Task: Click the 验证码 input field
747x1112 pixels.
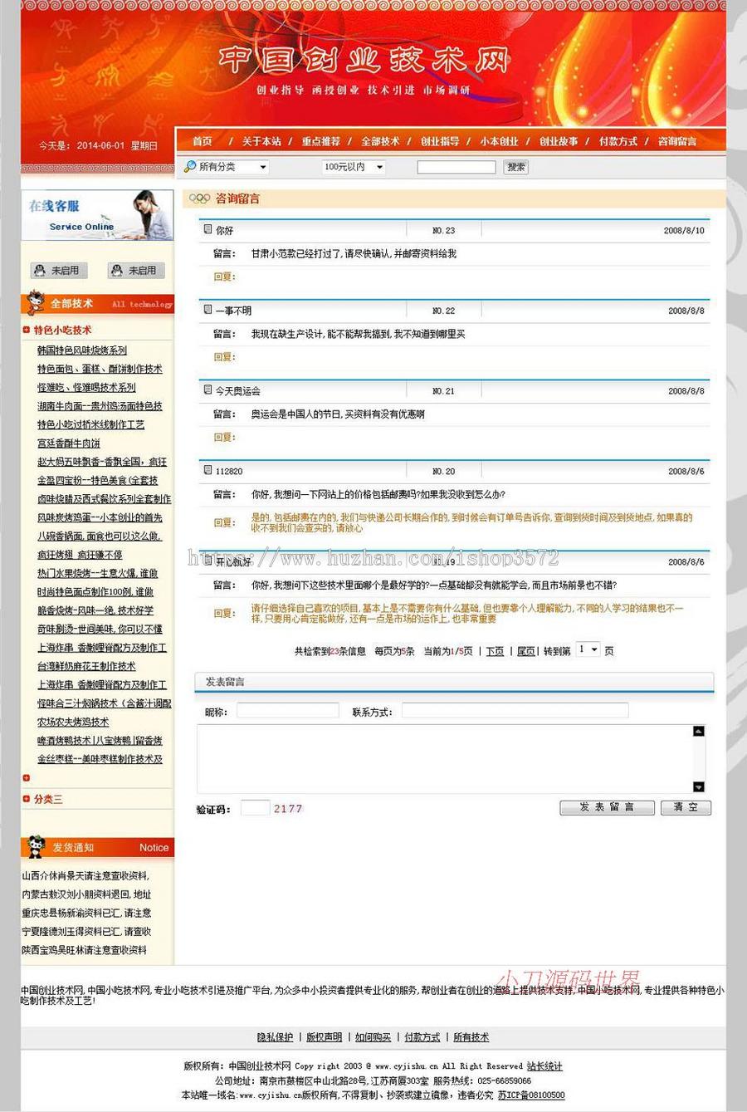Action: 255,807
